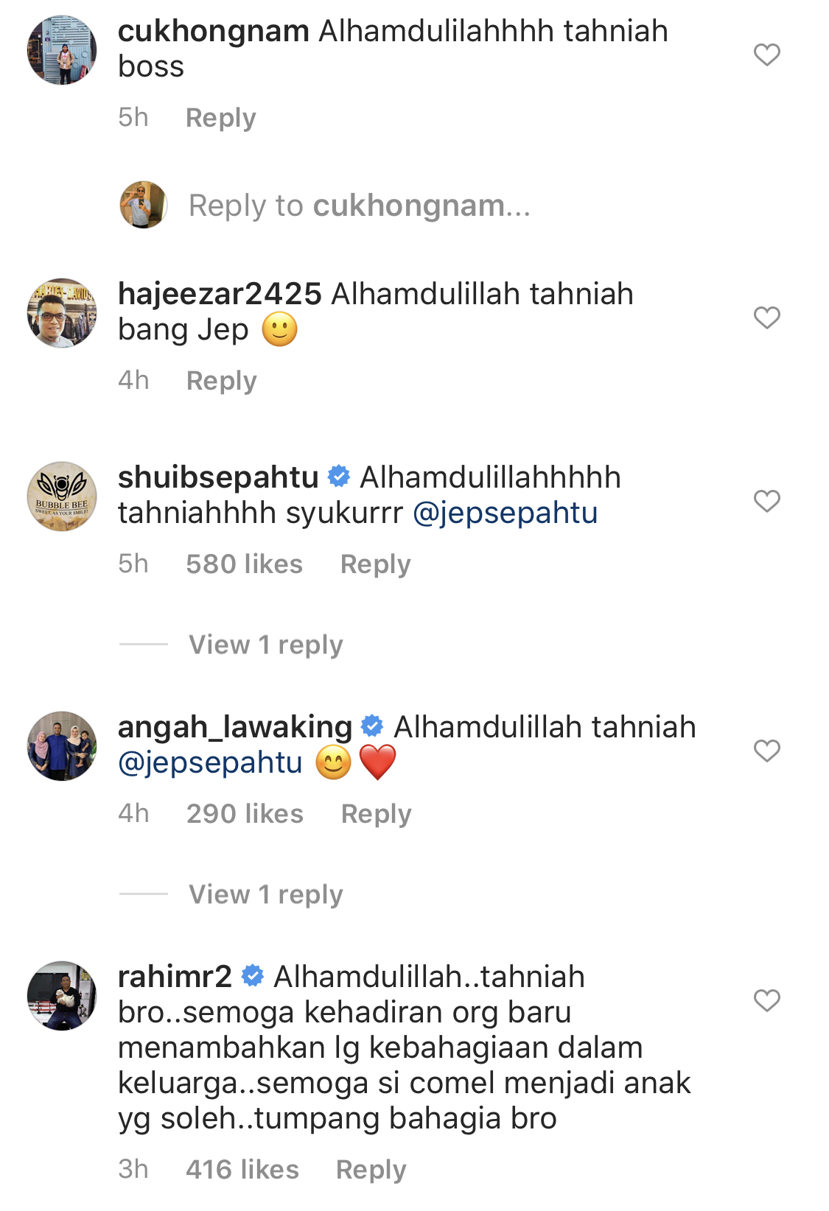Expand View 1 reply under shuibsepahtu
Screen dimensions: 829x1211
coord(266,645)
